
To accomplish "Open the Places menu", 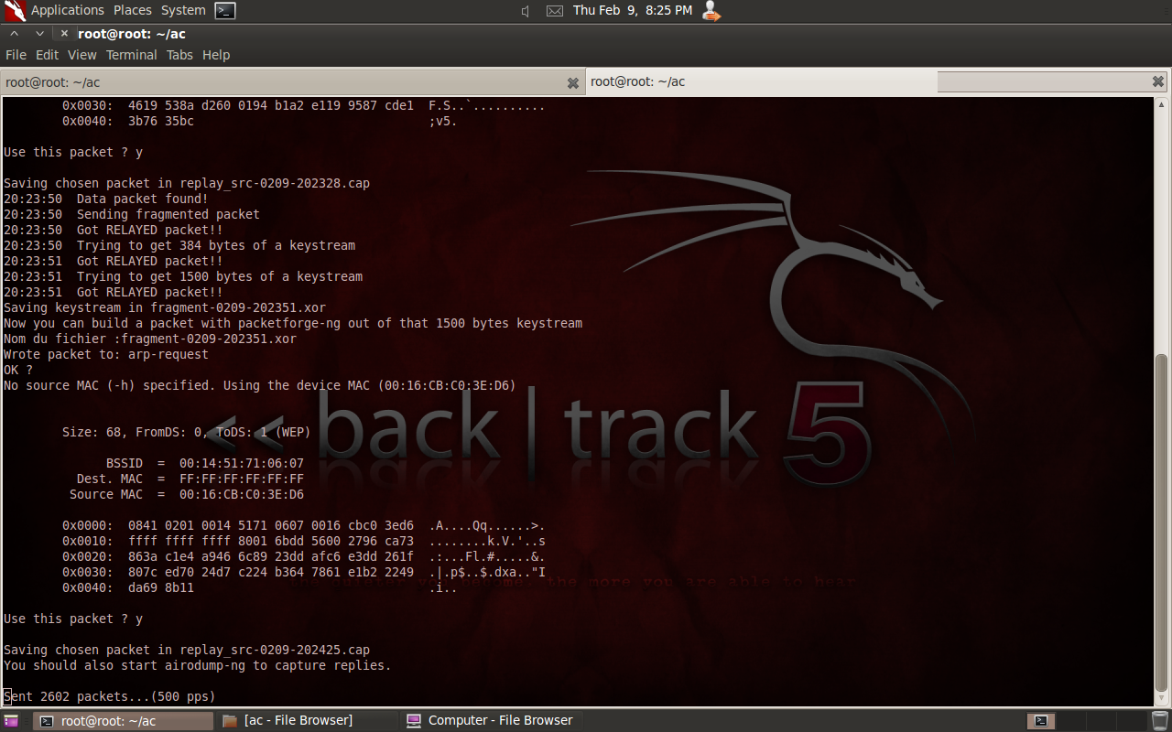I will (133, 10).
